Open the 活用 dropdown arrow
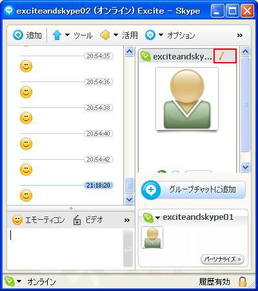The image size is (258, 291). coord(115,35)
